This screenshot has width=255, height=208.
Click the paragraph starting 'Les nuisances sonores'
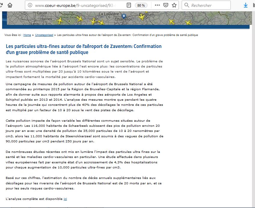(84, 69)
